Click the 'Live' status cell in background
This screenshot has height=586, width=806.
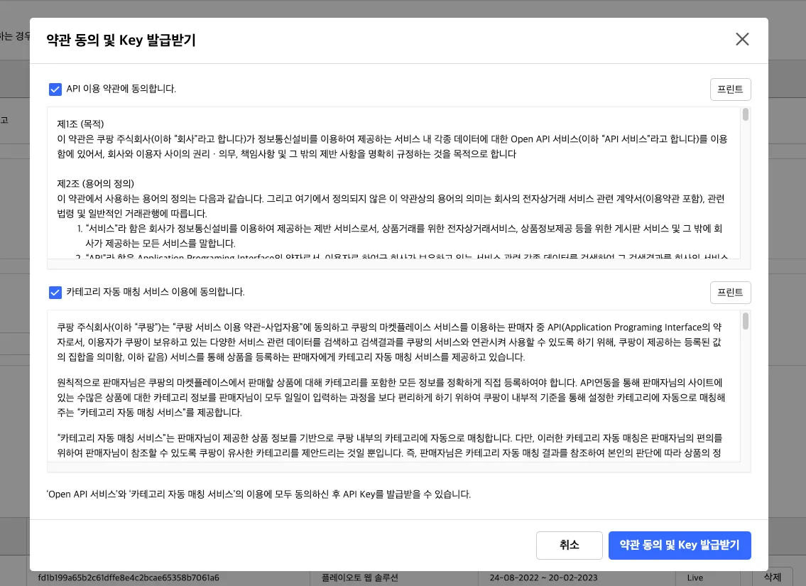coord(695,577)
